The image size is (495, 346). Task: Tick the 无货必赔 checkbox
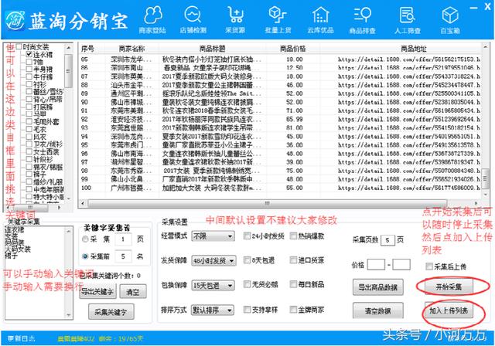[x=247, y=284]
